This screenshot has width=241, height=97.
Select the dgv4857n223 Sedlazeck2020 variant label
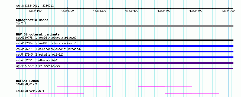[38, 66]
